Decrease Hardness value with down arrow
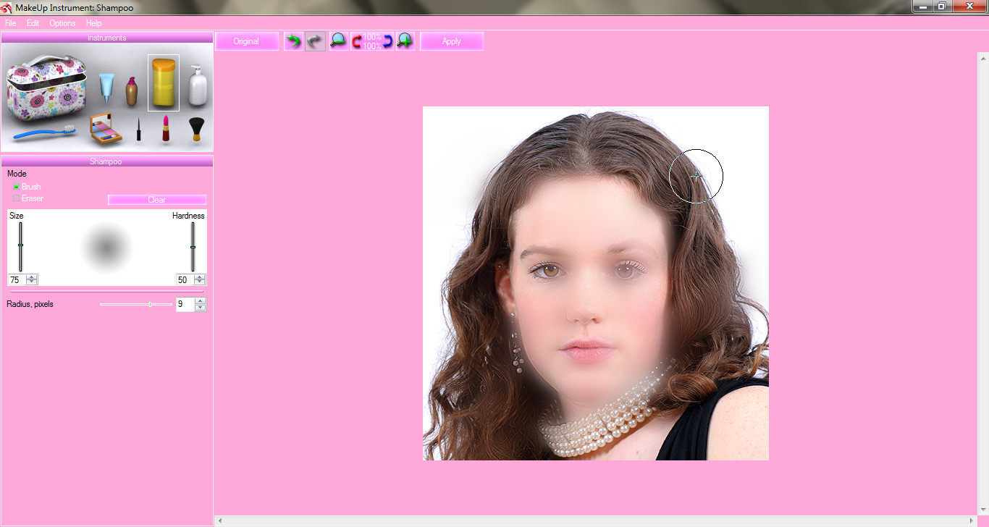The height and width of the screenshot is (527, 989). (201, 282)
